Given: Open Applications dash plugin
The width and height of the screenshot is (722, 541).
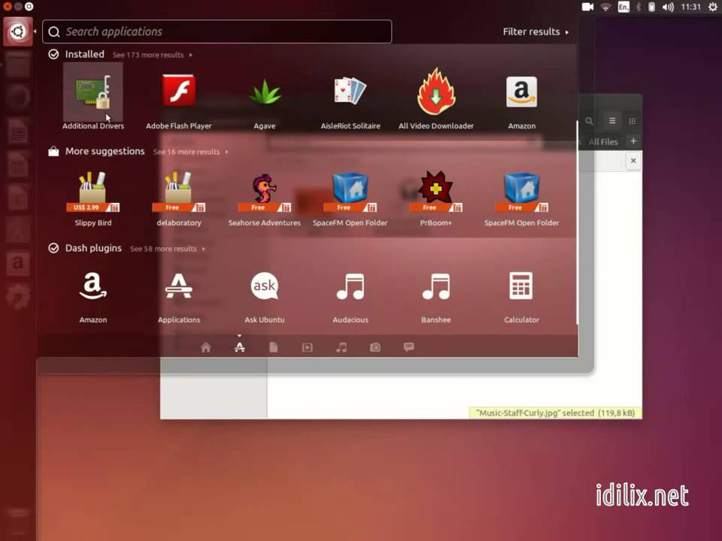Looking at the screenshot, I should coord(179,296).
